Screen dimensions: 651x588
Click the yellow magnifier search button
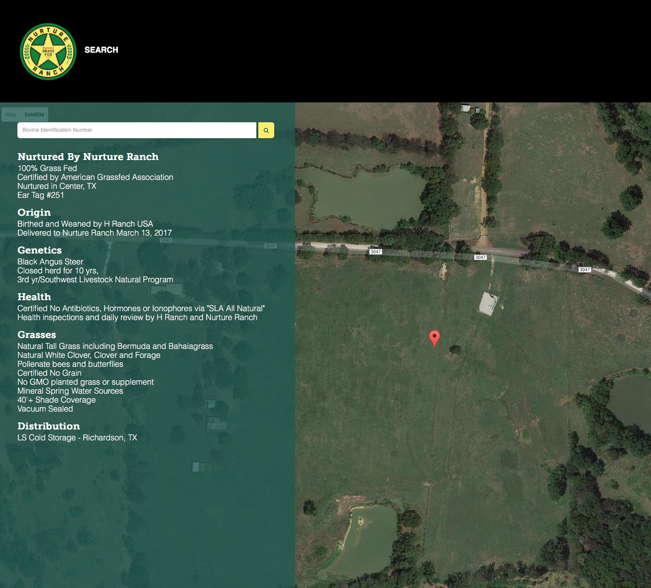coord(266,130)
